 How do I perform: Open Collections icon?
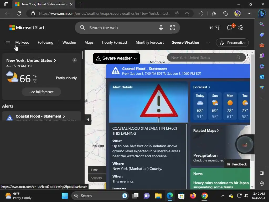225,13
